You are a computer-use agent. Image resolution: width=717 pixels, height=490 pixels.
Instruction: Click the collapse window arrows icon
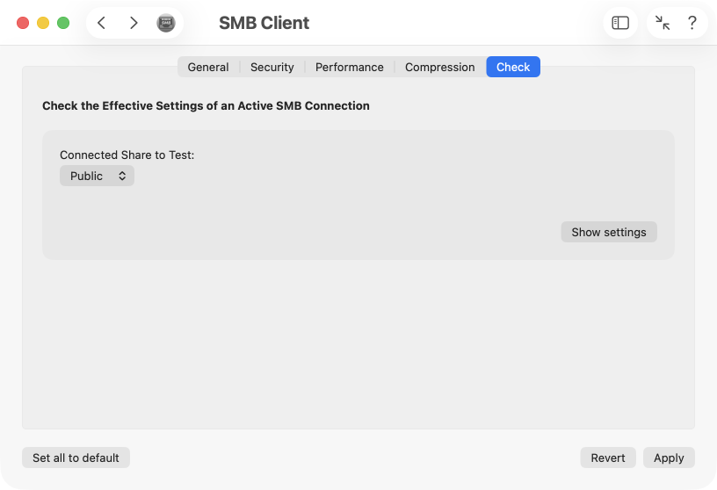coord(663,23)
